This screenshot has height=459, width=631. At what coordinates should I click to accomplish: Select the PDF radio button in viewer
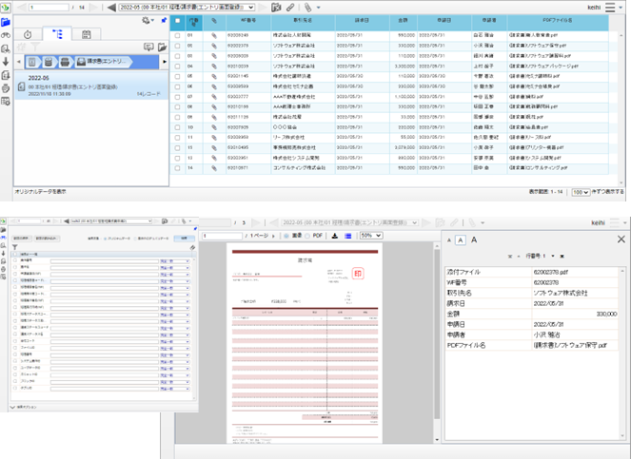click(308, 235)
